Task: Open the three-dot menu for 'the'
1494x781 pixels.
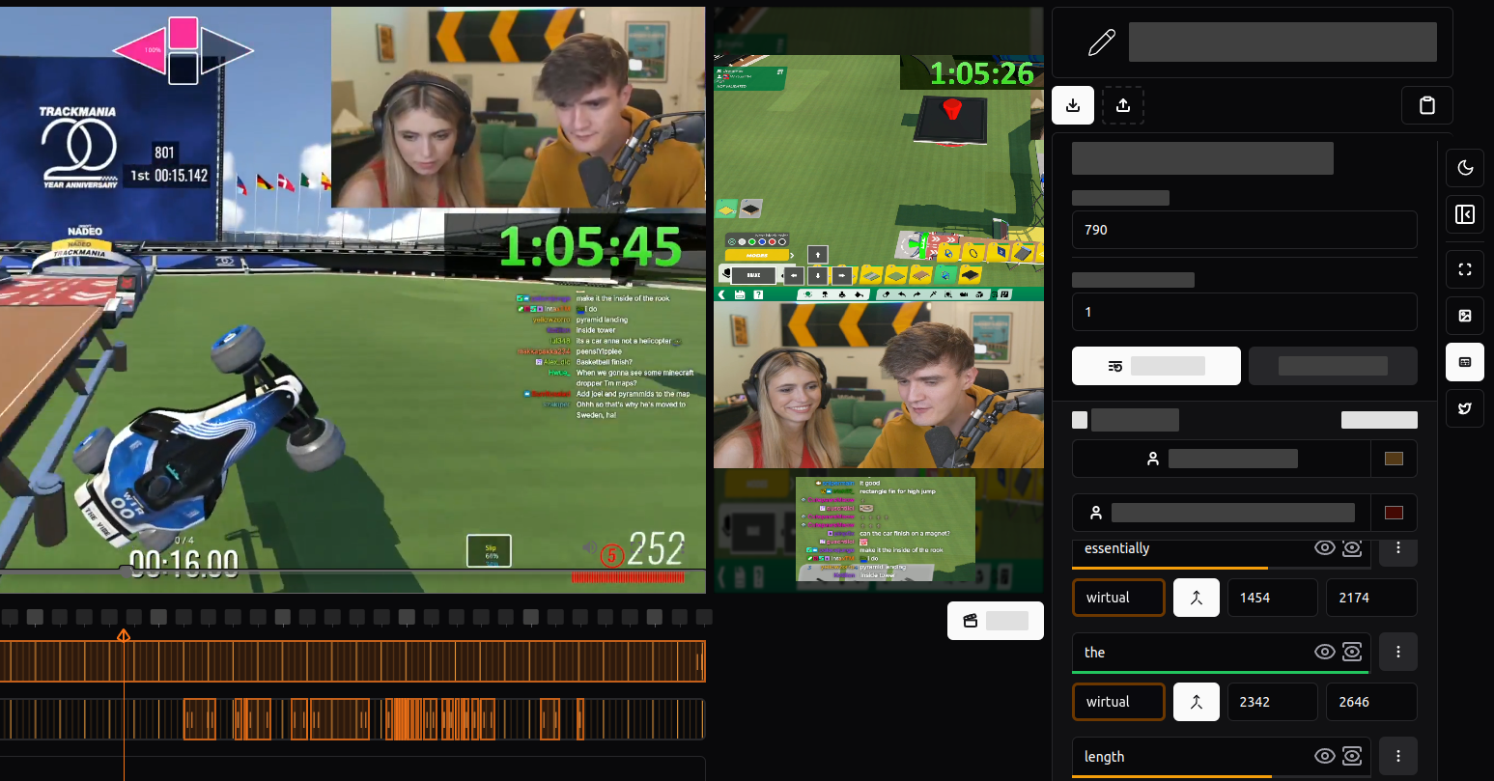Action: (1398, 652)
